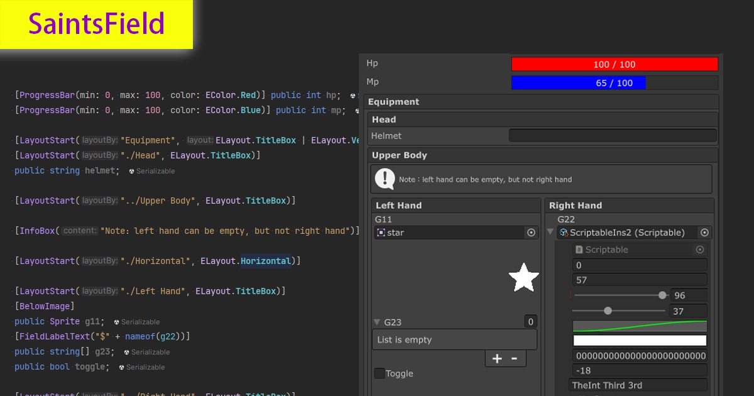The height and width of the screenshot is (396, 754).
Task: Click the script icon in the Scriptable field
Action: (579, 250)
